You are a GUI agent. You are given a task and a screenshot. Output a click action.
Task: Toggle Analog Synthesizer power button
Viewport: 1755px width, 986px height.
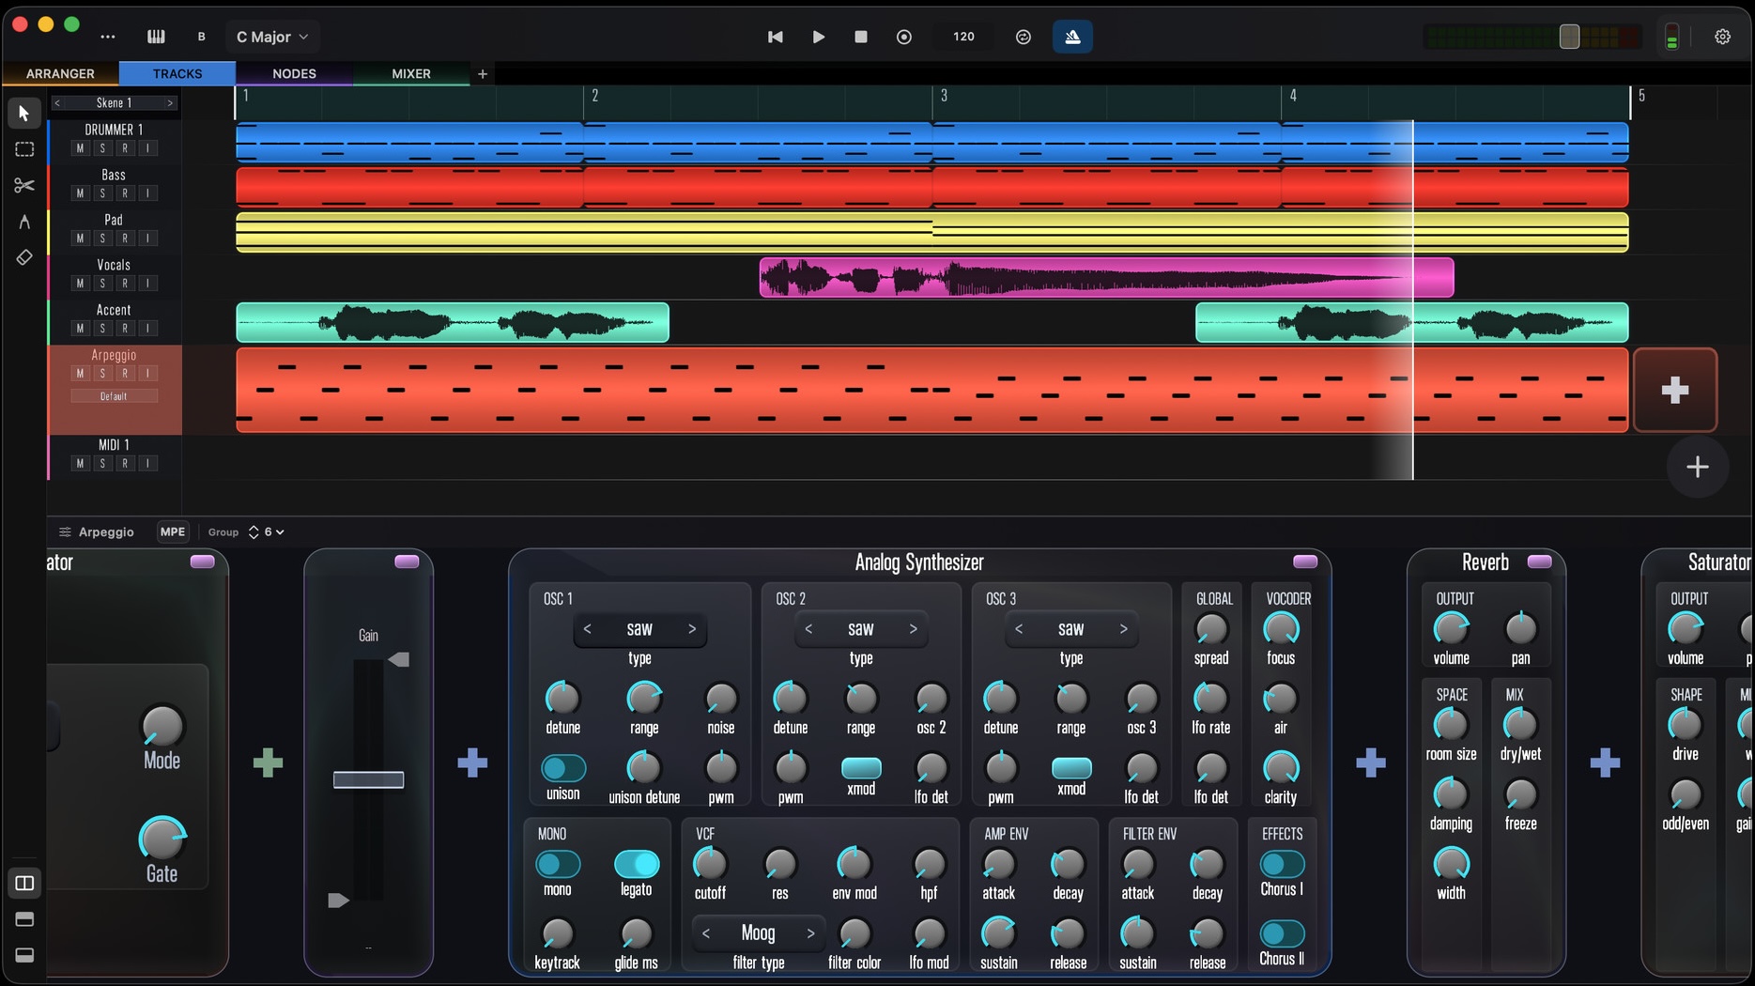coord(1305,562)
